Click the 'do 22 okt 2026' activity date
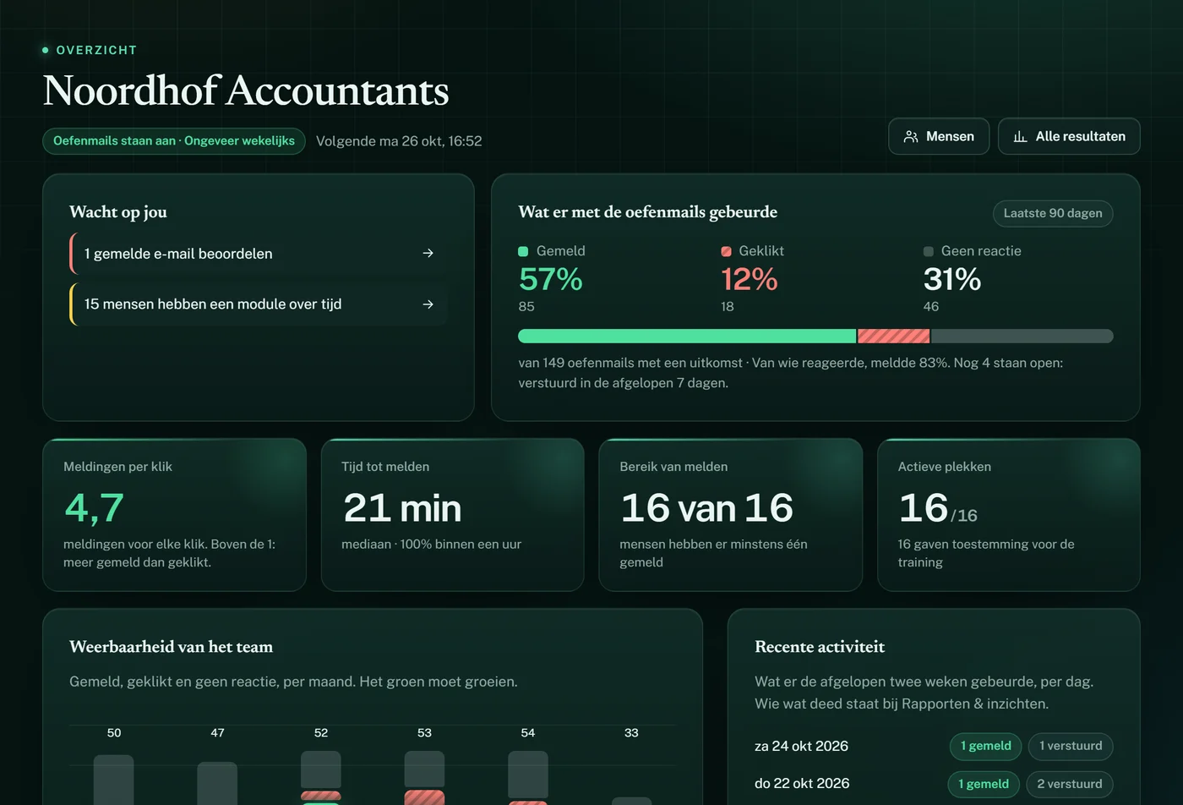Viewport: 1183px width, 805px height. coord(802,784)
